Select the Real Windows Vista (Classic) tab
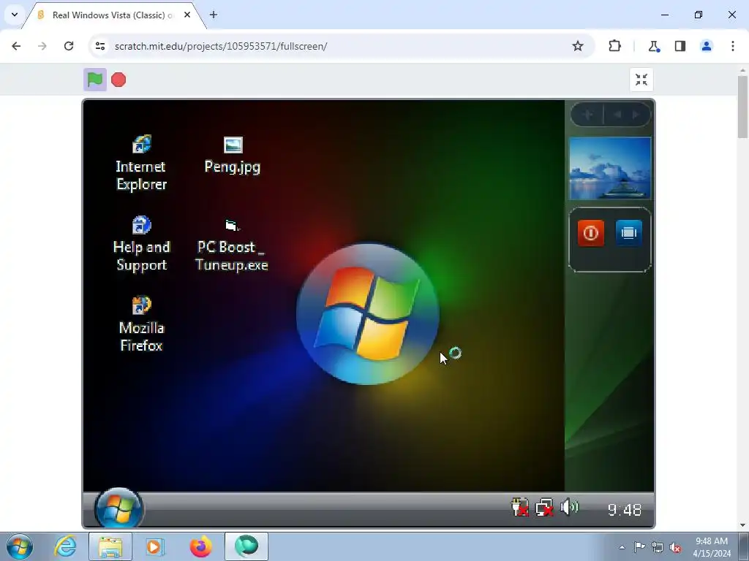This screenshot has height=561, width=749. pyautogui.click(x=113, y=15)
